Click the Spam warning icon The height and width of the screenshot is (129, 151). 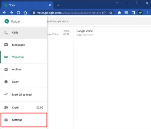(x=6, y=82)
